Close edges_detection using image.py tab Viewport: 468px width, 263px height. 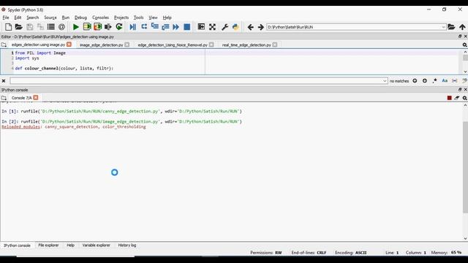click(69, 45)
